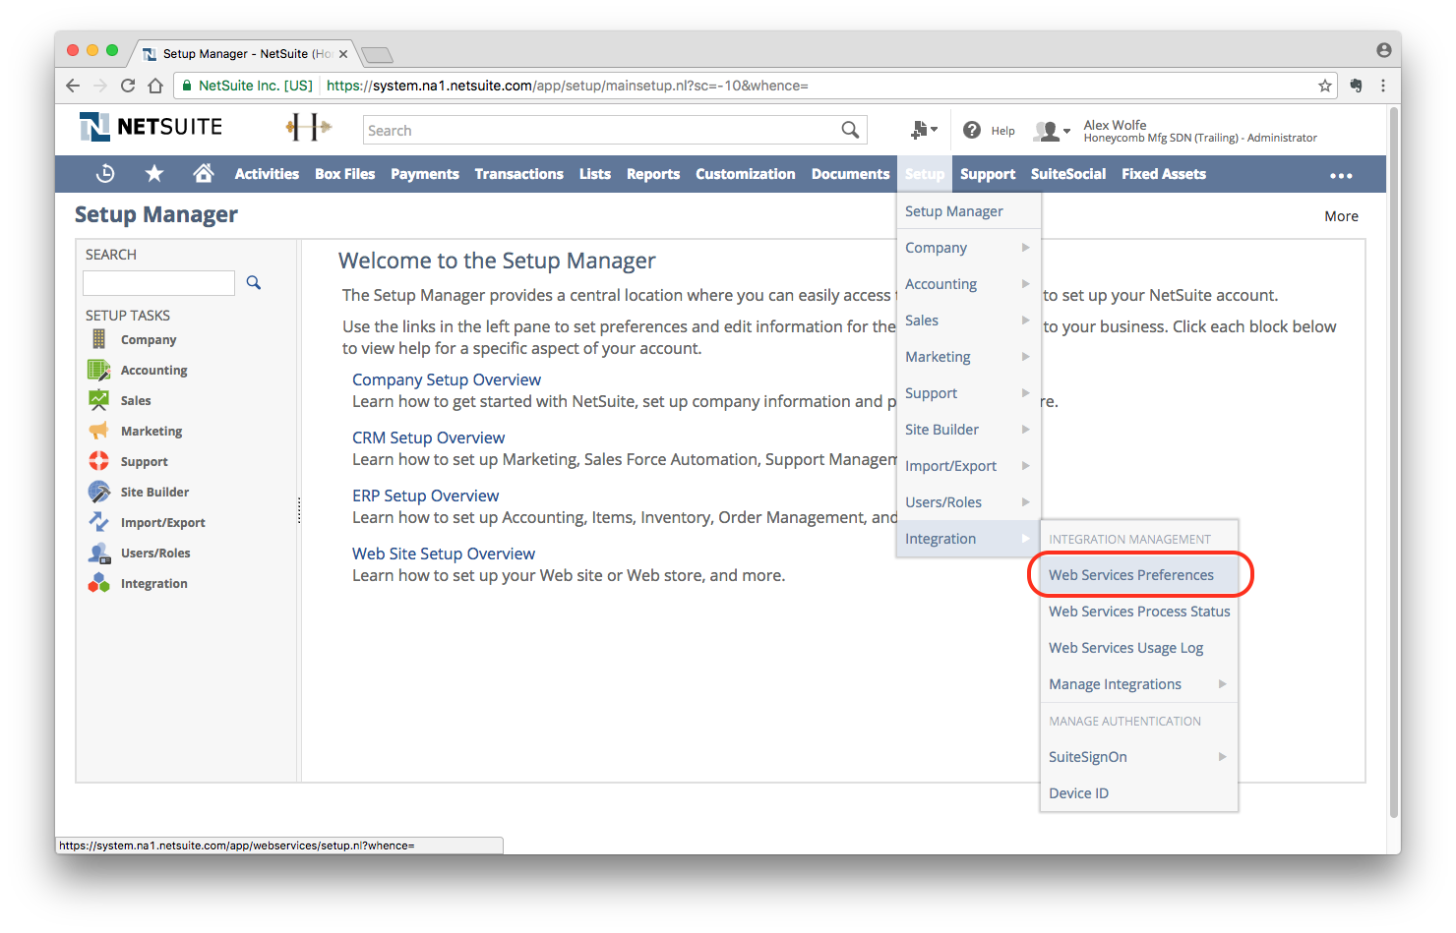Image resolution: width=1456 pixels, height=933 pixels.
Task: Expand the Company submenu in Setup menu
Action: (968, 248)
